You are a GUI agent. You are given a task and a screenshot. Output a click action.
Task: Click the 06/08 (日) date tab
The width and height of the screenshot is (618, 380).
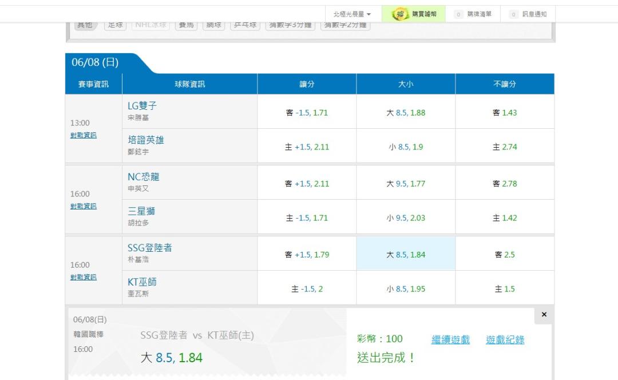point(95,62)
